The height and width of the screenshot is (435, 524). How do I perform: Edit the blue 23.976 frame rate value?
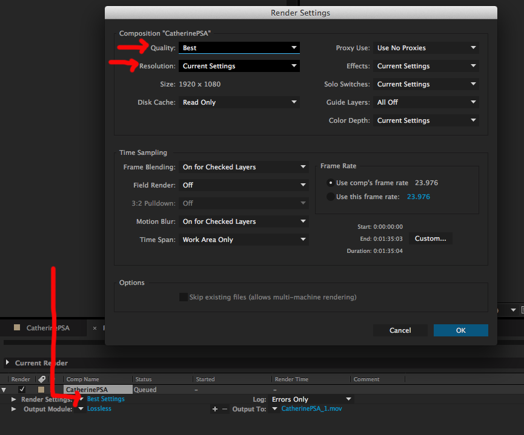pyautogui.click(x=419, y=197)
